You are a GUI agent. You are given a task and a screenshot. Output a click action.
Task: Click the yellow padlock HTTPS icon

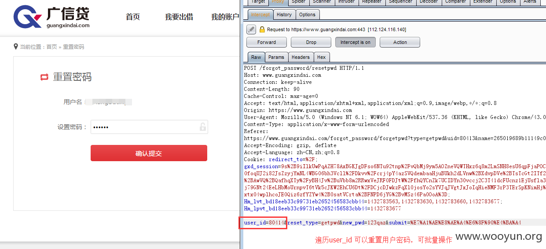(x=262, y=29)
